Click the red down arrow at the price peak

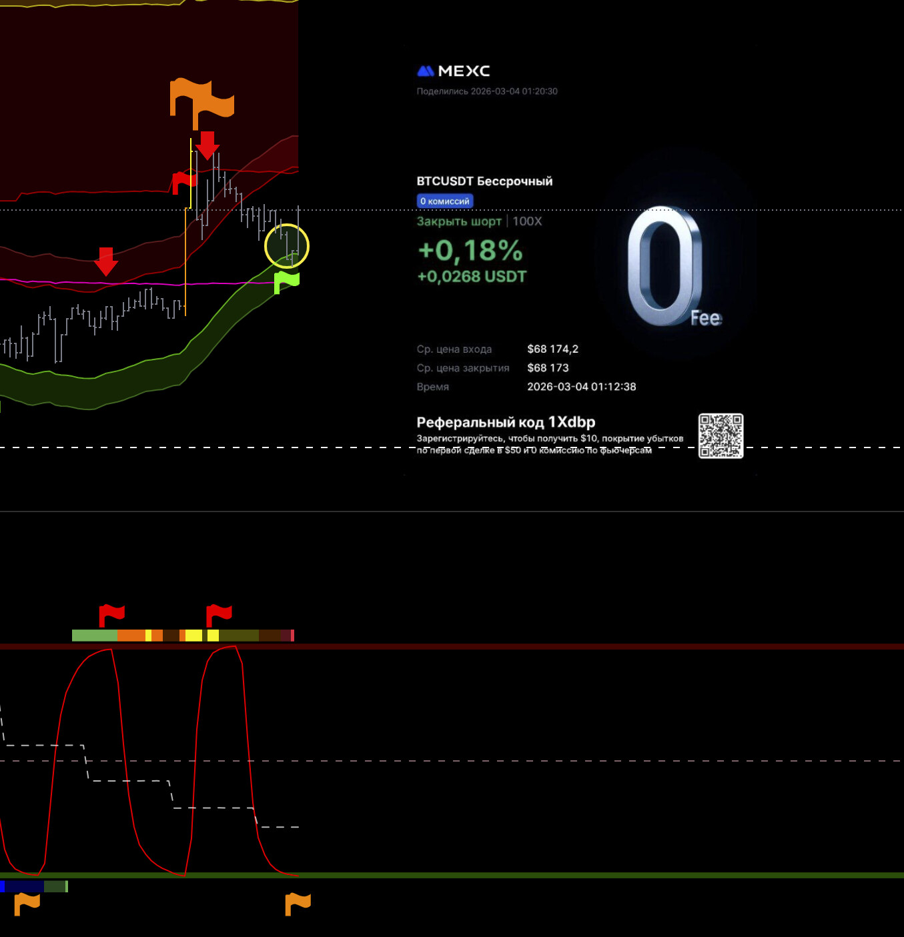207,145
